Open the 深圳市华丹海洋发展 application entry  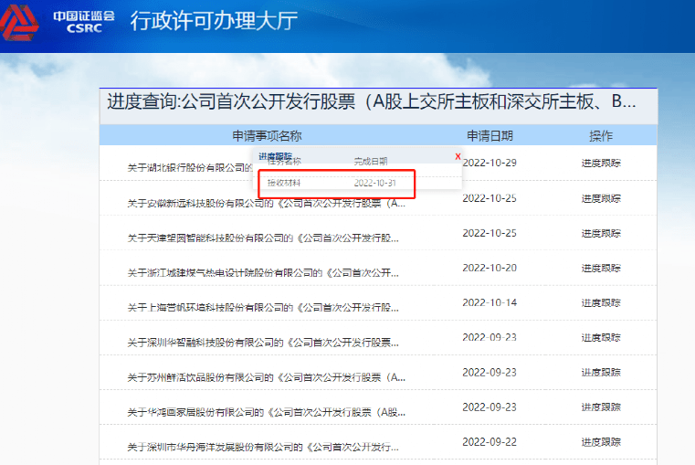pyautogui.click(x=263, y=447)
